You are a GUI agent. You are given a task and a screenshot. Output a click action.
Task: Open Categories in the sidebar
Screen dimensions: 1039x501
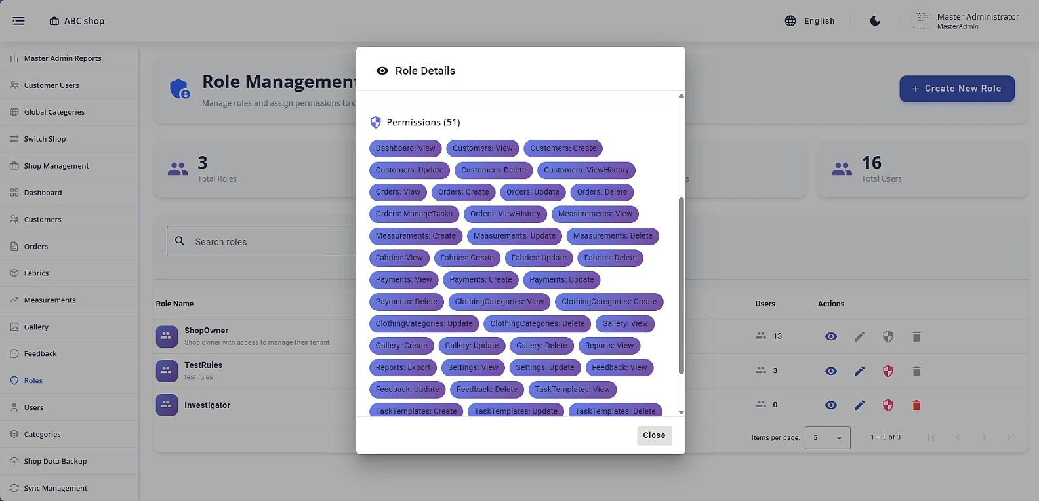(69, 435)
